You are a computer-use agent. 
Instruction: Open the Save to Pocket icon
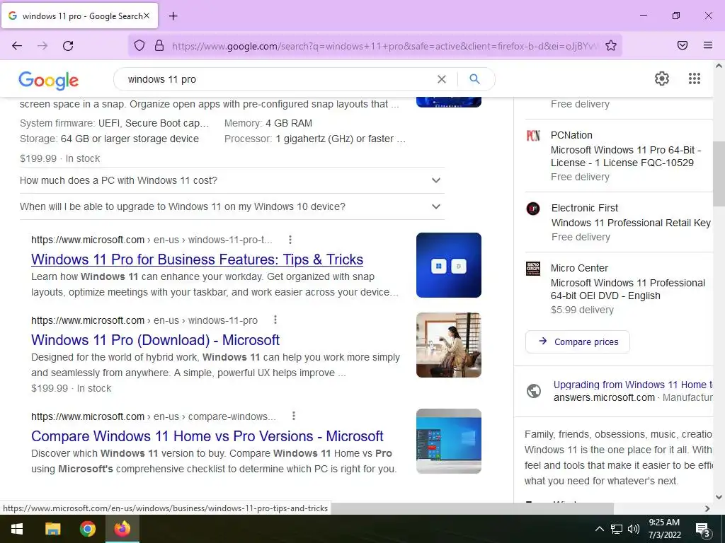point(683,45)
